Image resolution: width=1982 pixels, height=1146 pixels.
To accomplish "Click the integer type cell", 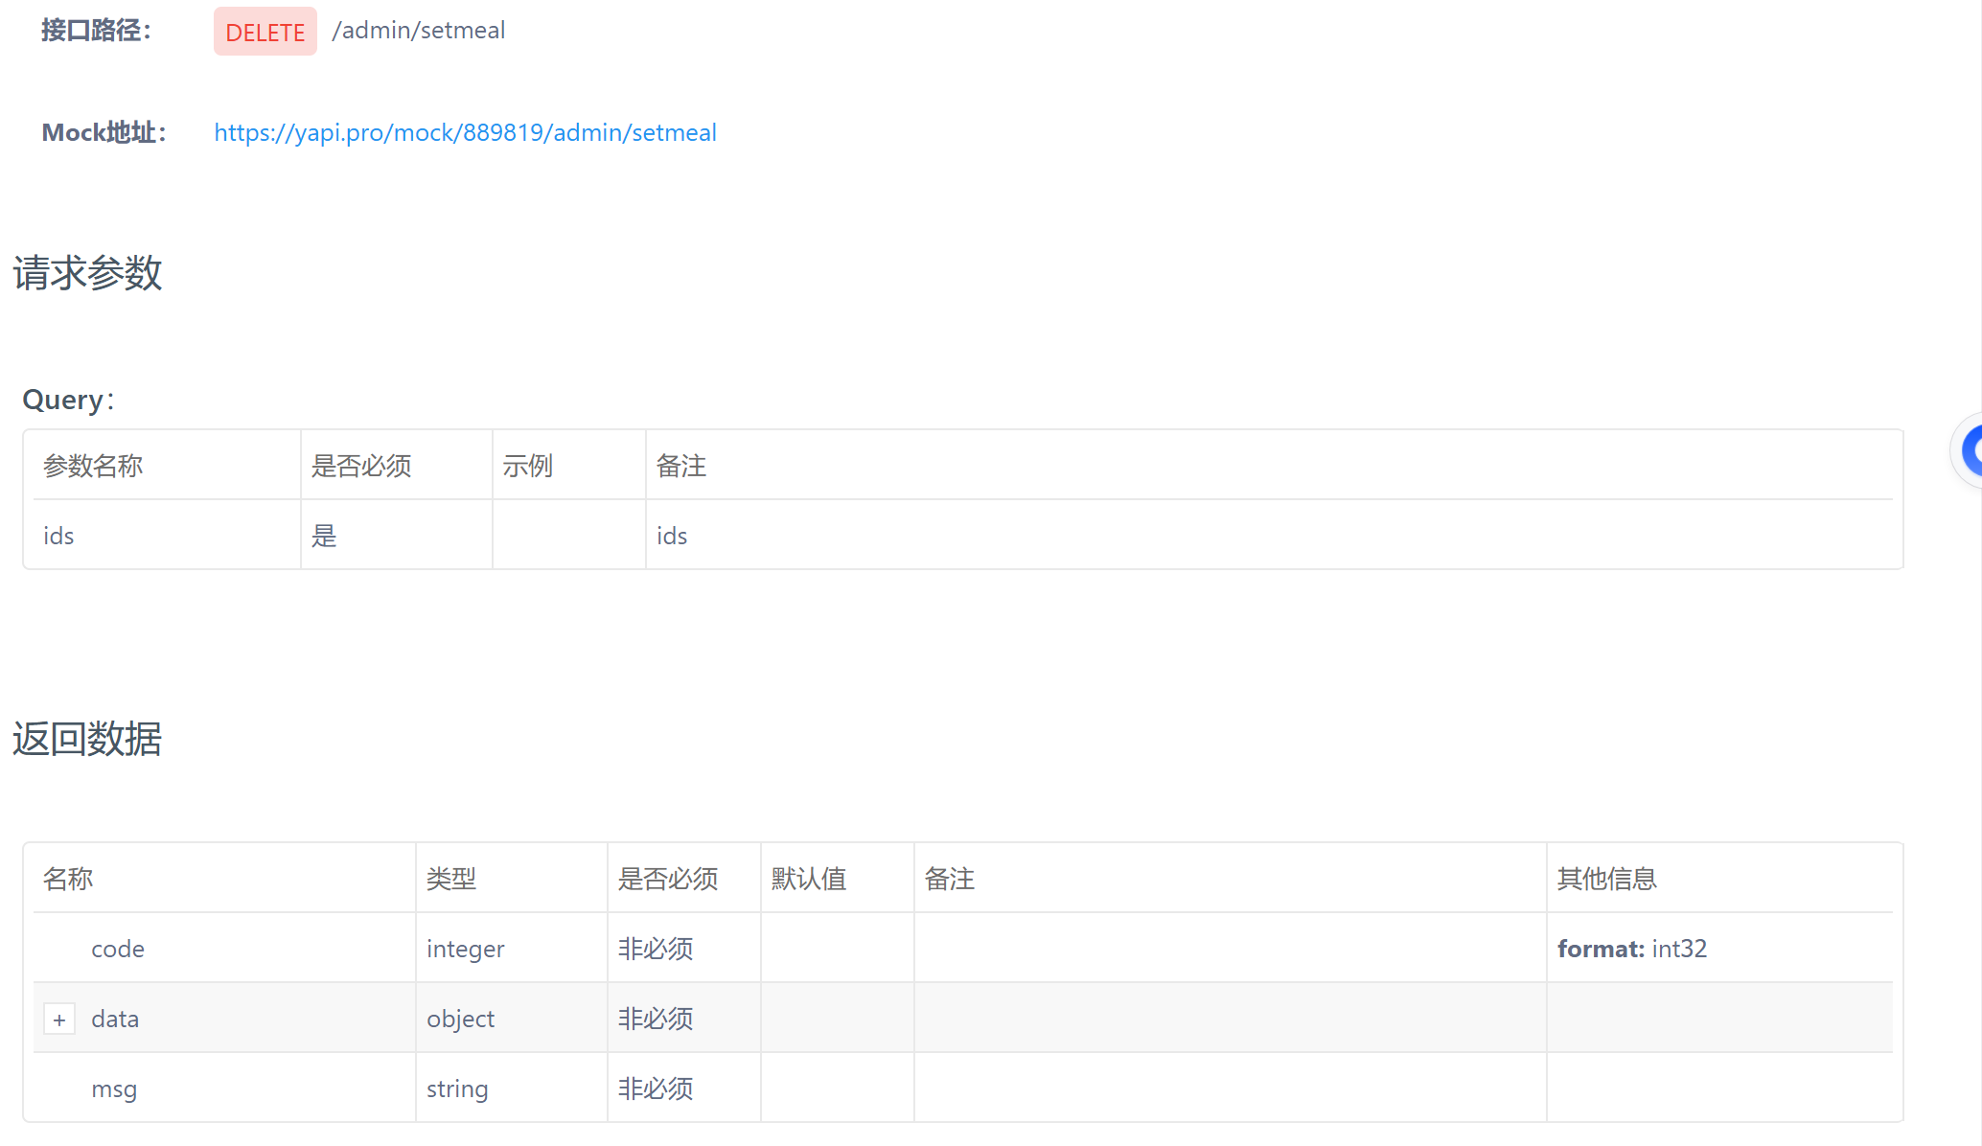I will coord(465,949).
